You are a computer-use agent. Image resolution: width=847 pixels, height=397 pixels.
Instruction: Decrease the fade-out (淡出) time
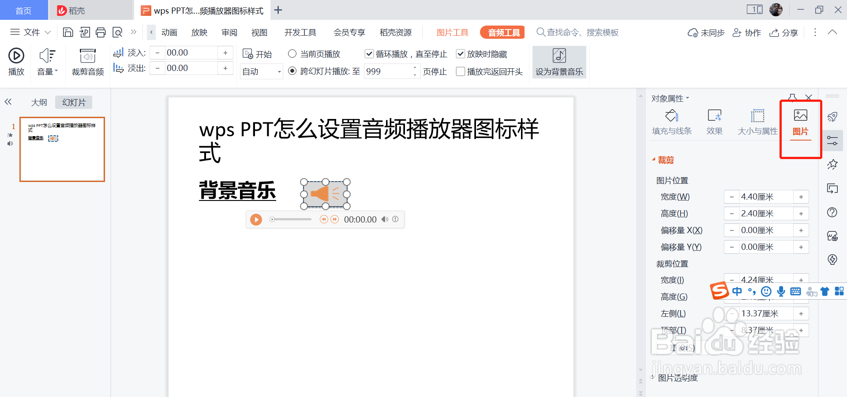[157, 68]
